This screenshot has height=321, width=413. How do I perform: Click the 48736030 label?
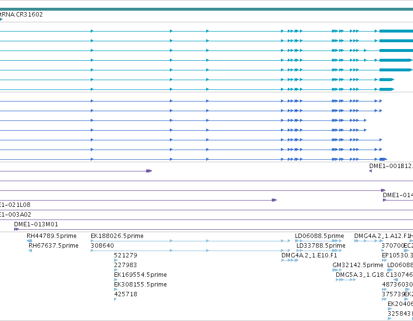click(397, 285)
